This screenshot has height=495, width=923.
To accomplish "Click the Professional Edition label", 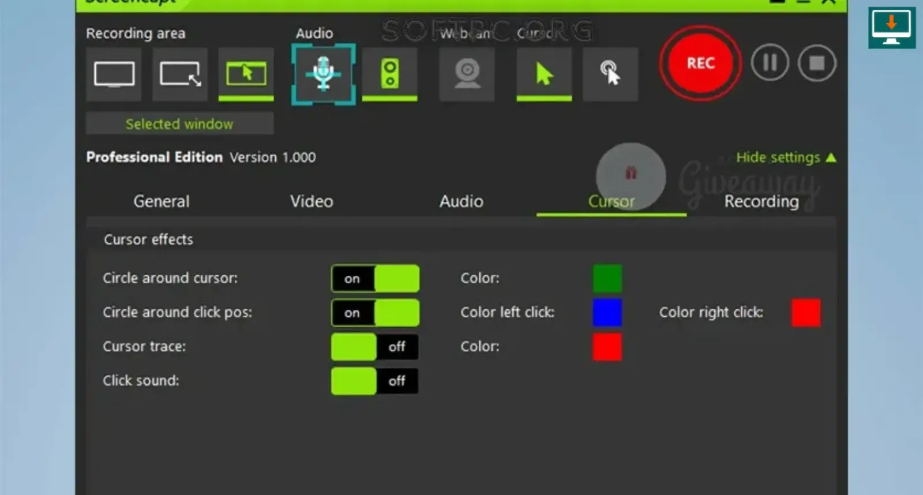I will (154, 157).
